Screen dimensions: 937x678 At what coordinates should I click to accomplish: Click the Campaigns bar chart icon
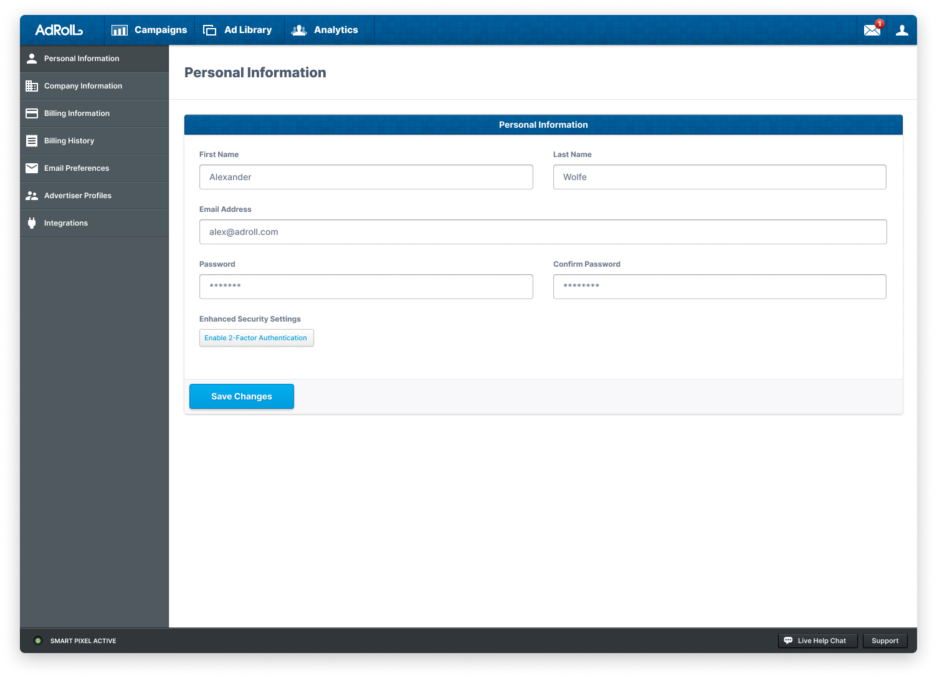120,30
